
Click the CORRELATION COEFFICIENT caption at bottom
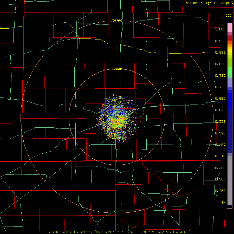coord(117,232)
